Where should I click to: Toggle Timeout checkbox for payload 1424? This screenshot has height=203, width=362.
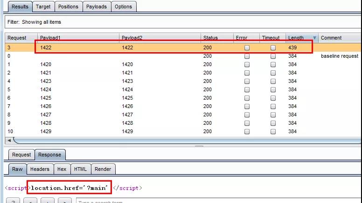point(273,90)
